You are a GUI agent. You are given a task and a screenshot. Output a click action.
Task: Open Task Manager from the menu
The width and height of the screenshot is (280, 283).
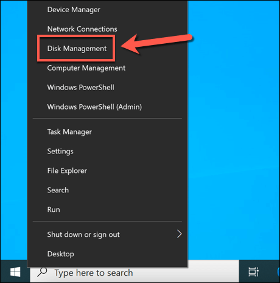[x=108, y=132]
